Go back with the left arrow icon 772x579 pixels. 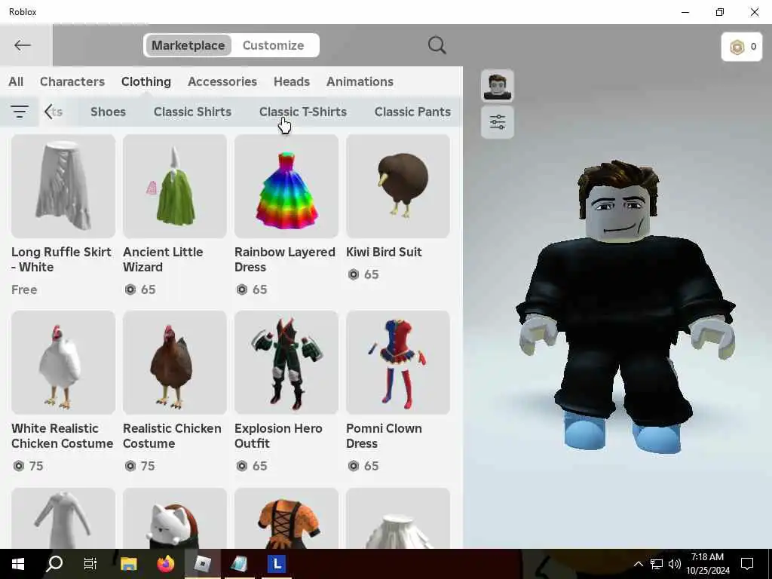[x=23, y=45]
